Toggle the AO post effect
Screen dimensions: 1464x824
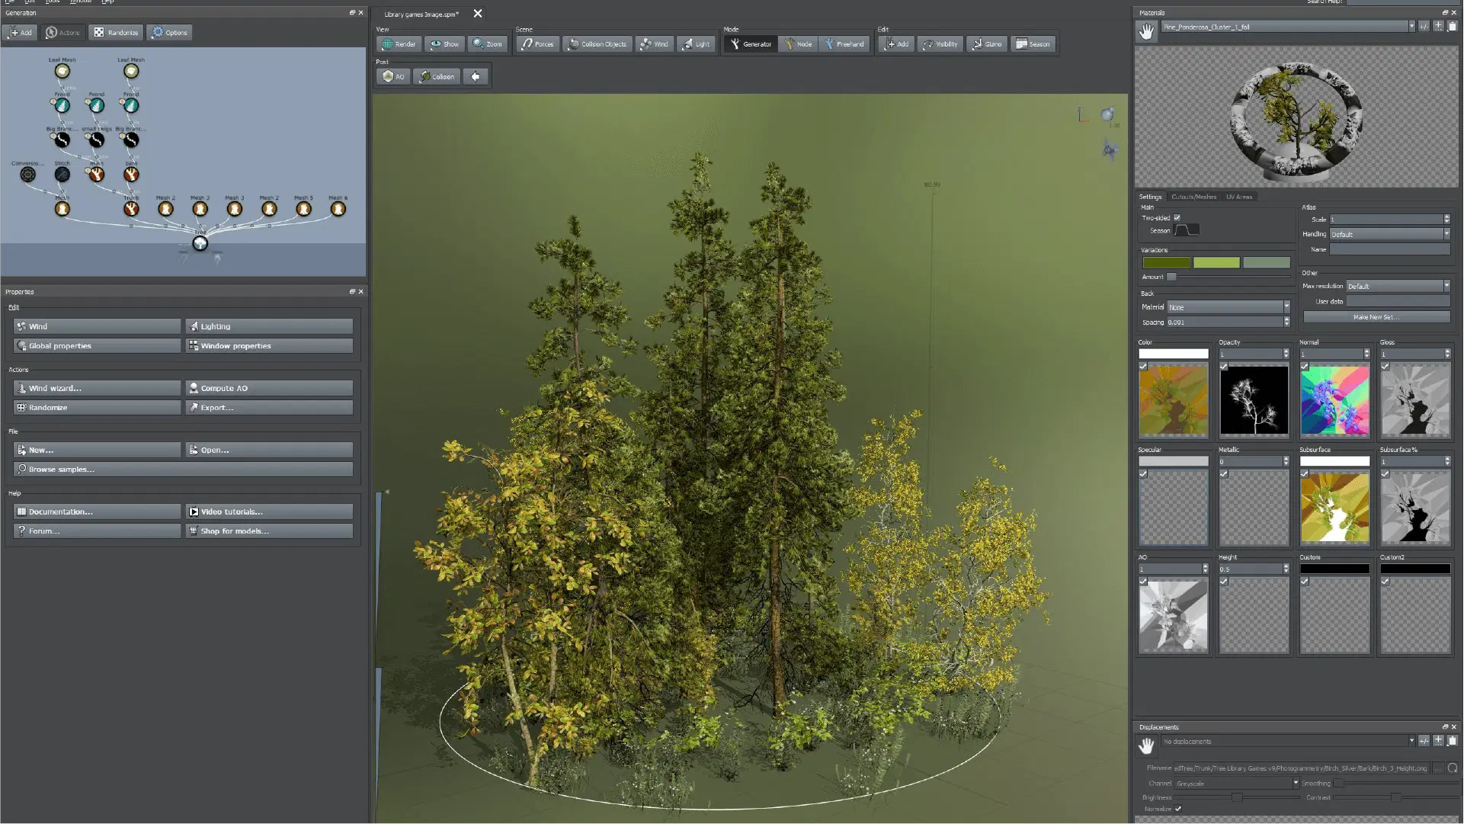coord(393,76)
